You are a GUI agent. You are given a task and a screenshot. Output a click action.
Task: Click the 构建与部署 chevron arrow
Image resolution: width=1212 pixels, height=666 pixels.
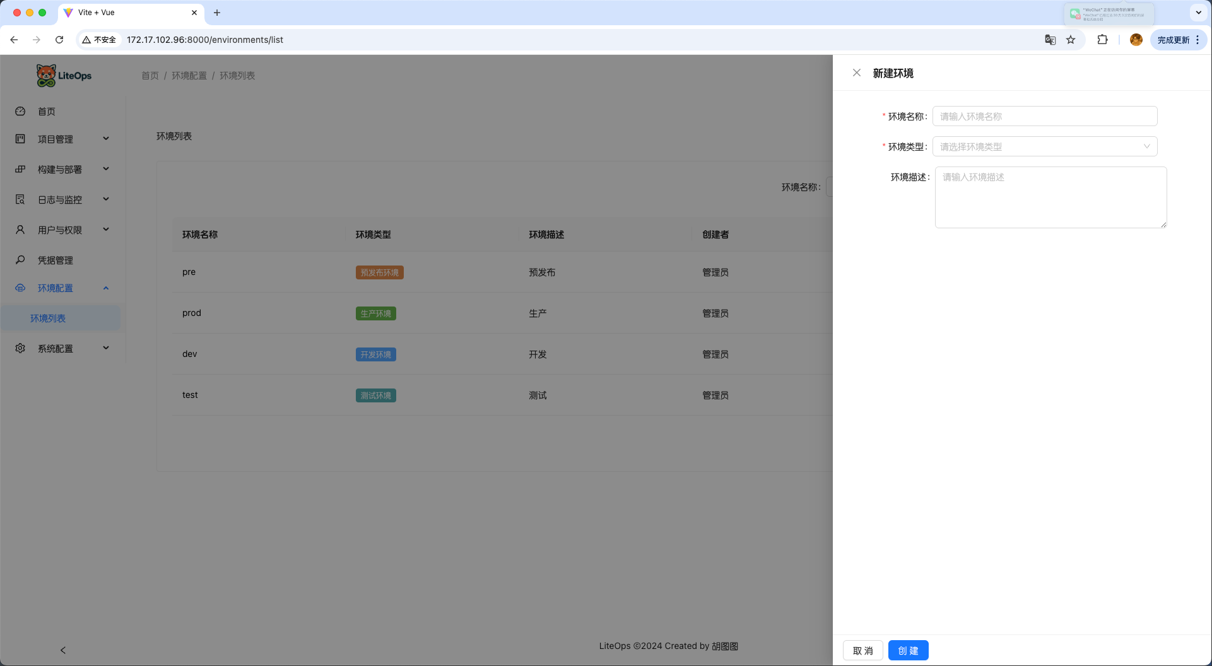pyautogui.click(x=106, y=169)
